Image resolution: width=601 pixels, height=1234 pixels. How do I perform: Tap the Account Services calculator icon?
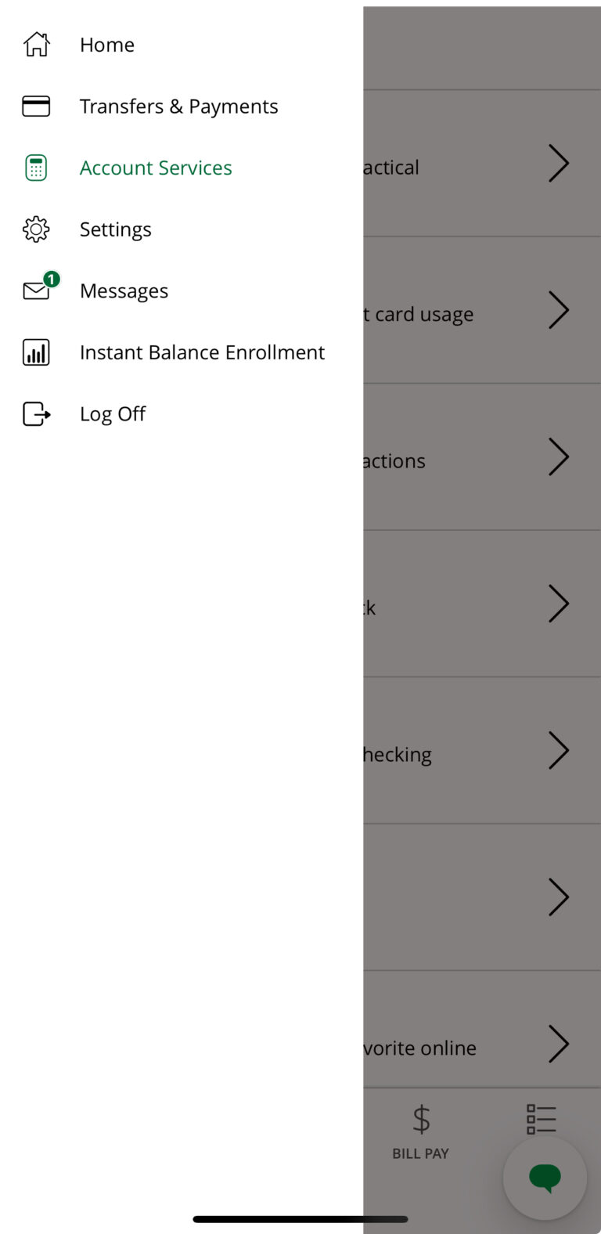(x=36, y=168)
